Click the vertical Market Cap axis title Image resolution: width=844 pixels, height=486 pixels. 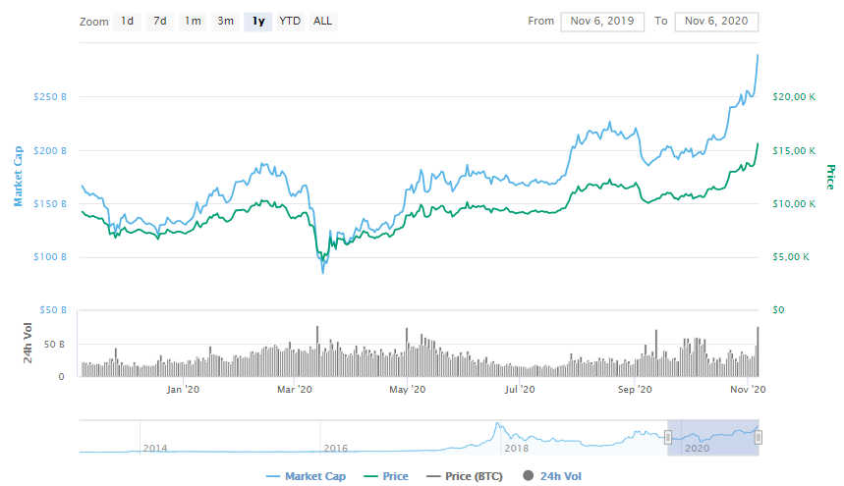pyautogui.click(x=18, y=177)
